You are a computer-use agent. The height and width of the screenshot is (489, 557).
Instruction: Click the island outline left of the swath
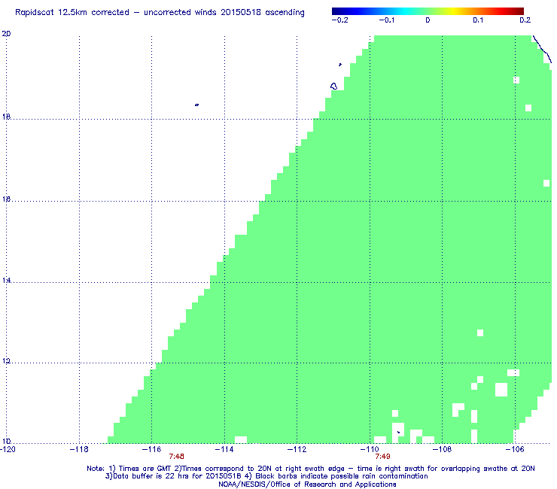point(333,86)
